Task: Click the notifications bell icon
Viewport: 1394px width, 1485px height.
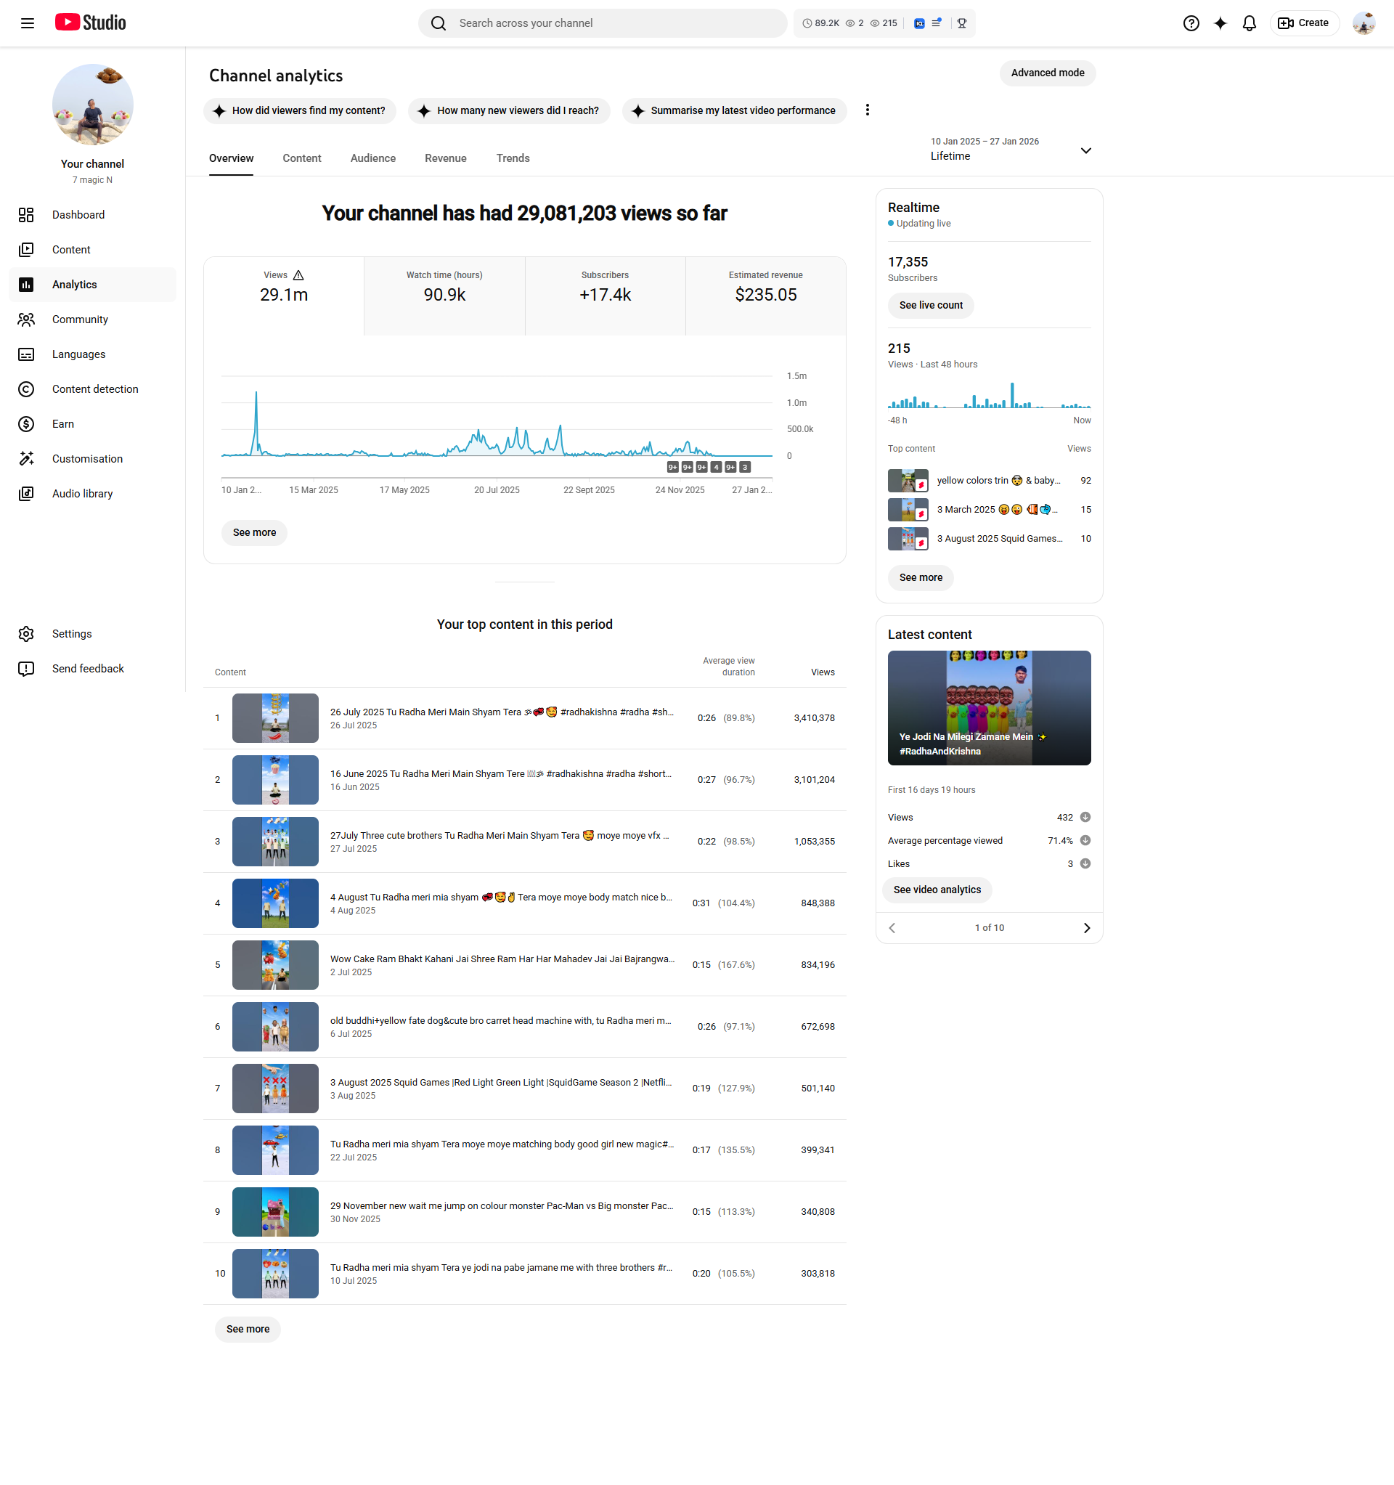Action: [1249, 23]
